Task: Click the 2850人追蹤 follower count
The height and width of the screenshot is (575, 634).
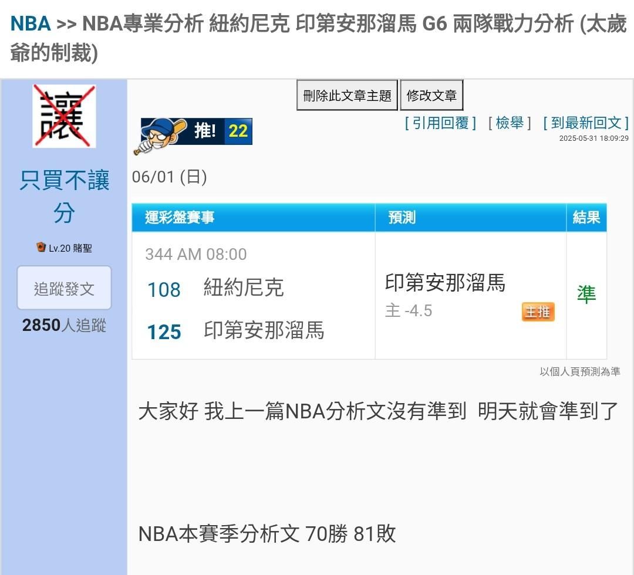Action: pyautogui.click(x=64, y=325)
